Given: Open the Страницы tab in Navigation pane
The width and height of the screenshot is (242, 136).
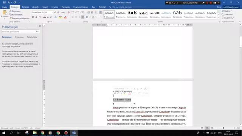Looking at the screenshot, I should point(19,37).
